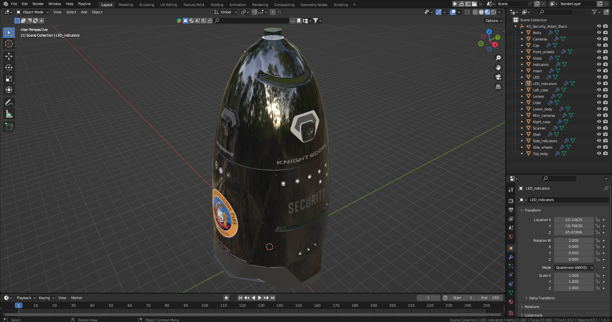
Task: Switch to solid viewport shading
Action: point(481,12)
